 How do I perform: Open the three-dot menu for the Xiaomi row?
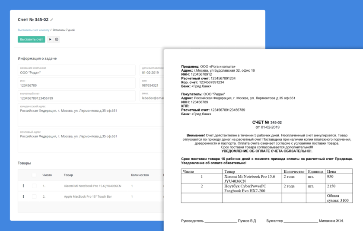click(24, 186)
